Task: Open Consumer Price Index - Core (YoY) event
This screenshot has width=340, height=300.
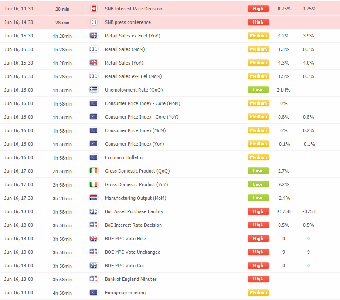Action: tap(142, 117)
